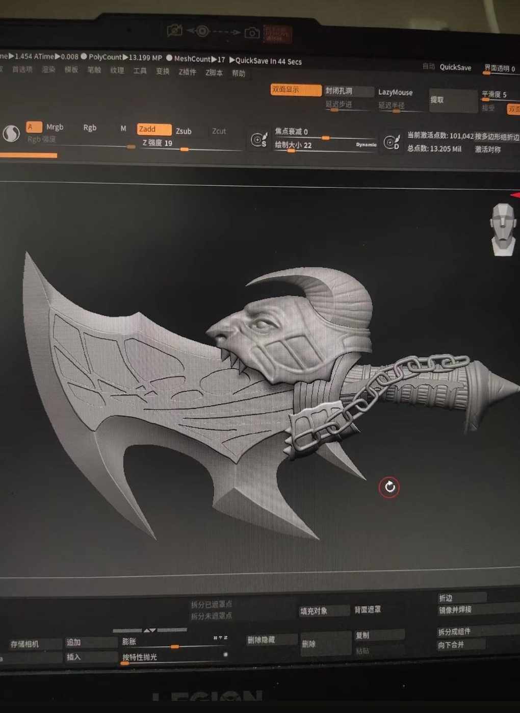Click the 复制 copy button

click(x=379, y=635)
